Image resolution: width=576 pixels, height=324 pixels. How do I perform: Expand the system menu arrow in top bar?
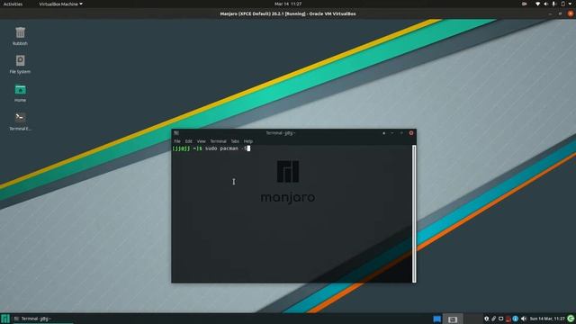click(x=570, y=4)
